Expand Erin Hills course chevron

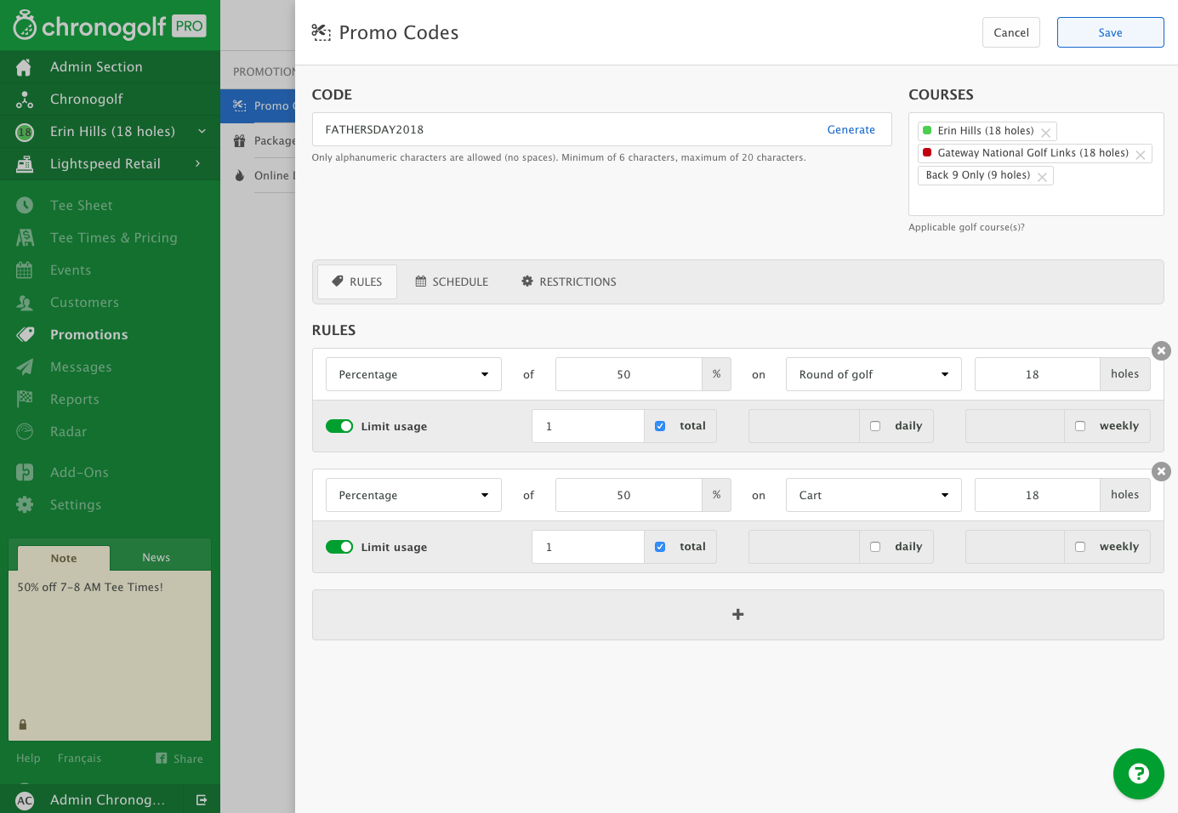point(202,131)
